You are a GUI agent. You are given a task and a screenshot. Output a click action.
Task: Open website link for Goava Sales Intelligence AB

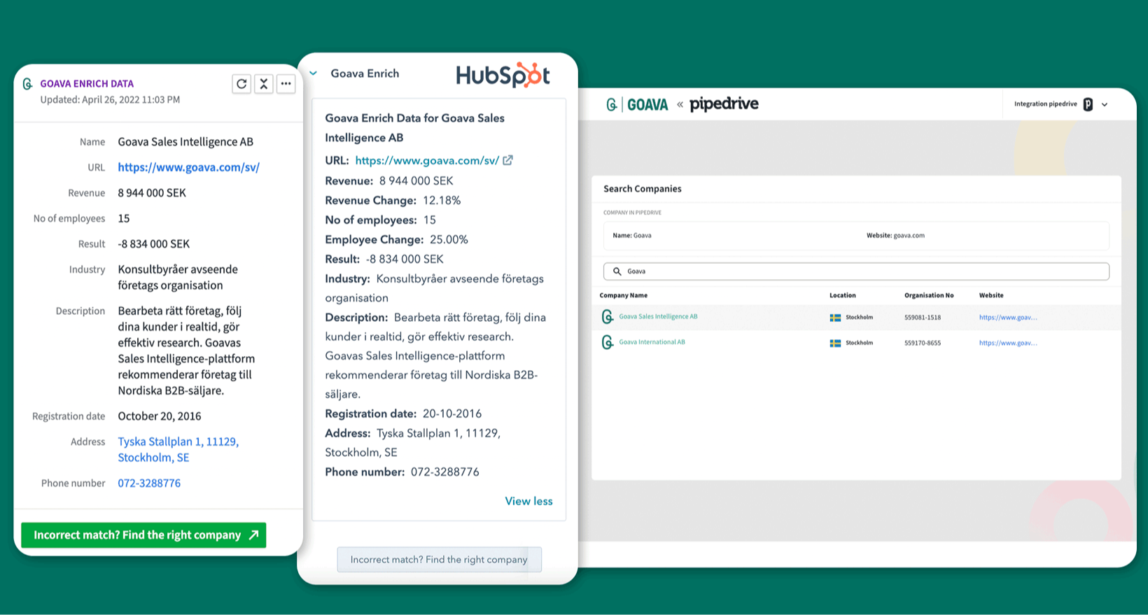[1008, 318]
